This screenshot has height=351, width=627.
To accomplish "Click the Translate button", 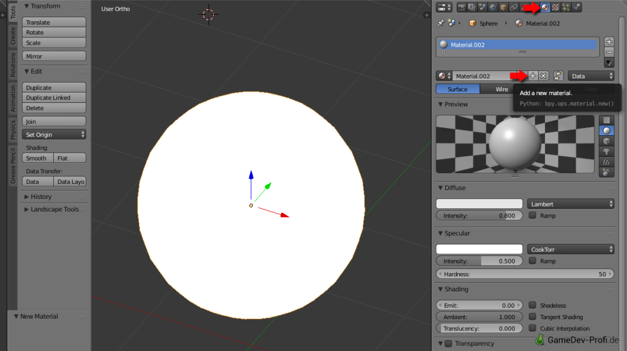I will coord(54,23).
